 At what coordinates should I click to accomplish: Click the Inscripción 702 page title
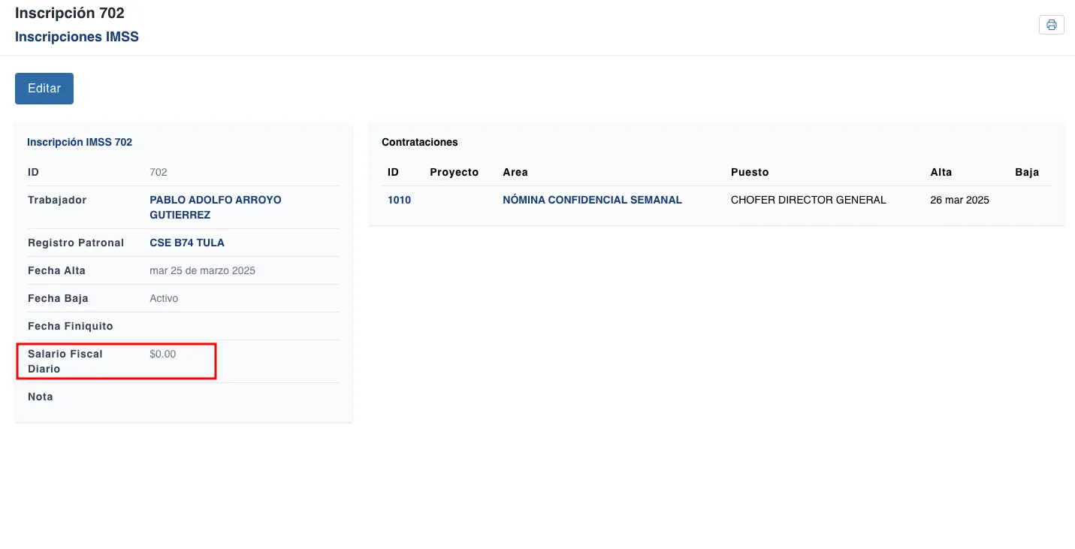pyautogui.click(x=70, y=13)
